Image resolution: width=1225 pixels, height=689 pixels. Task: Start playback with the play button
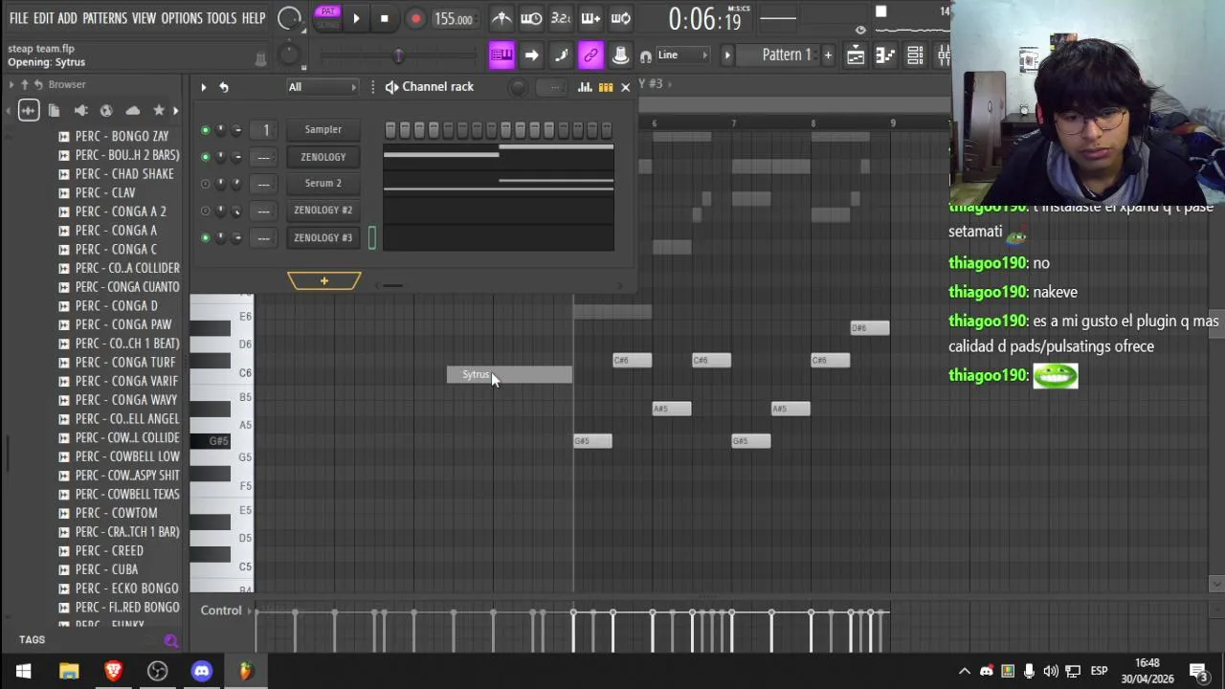(356, 18)
